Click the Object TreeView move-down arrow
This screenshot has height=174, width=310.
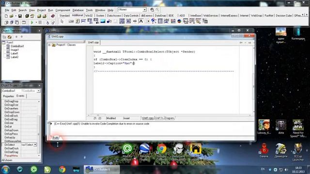[x=21, y=37]
